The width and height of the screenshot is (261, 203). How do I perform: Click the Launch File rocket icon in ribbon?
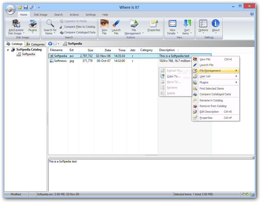point(116,23)
